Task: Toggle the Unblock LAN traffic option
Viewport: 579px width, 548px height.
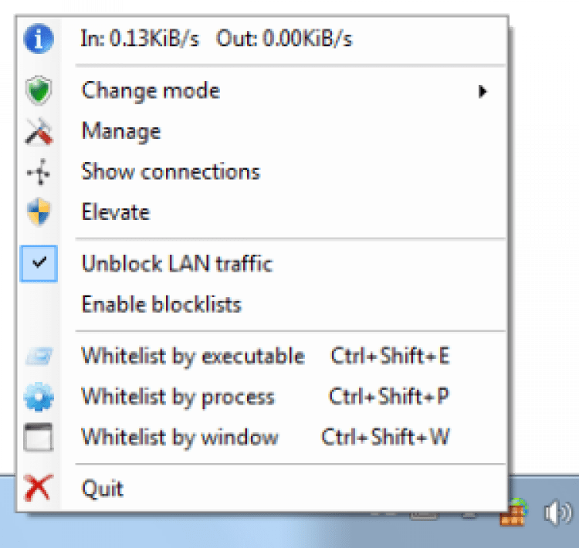Action: pyautogui.click(x=177, y=264)
